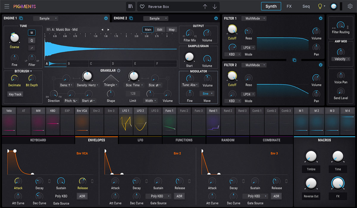
Task: Toggle ADR mode for Env 2
Action: point(179,196)
